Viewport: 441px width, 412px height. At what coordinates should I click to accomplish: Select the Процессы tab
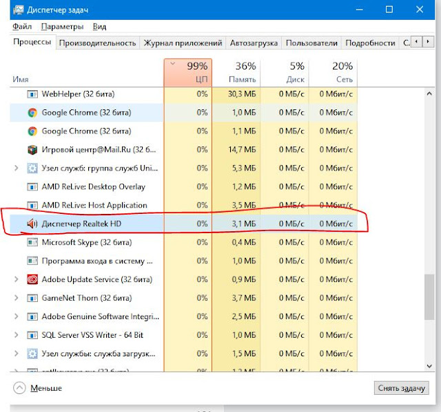[x=32, y=42]
